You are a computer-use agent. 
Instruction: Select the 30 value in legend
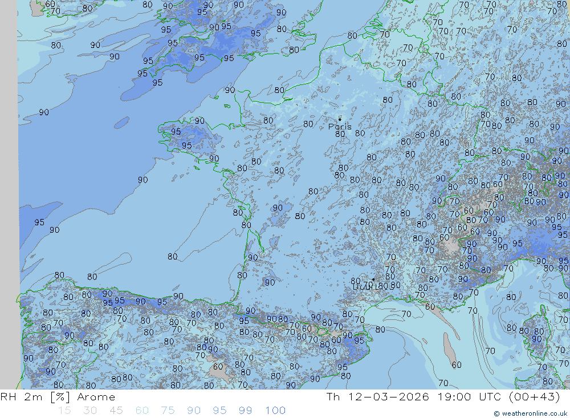(x=90, y=410)
